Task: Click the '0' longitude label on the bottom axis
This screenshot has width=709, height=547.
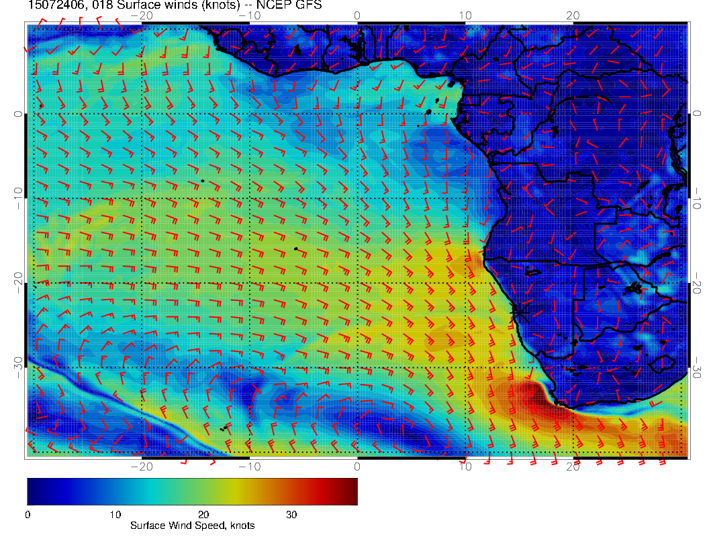Action: pyautogui.click(x=357, y=467)
